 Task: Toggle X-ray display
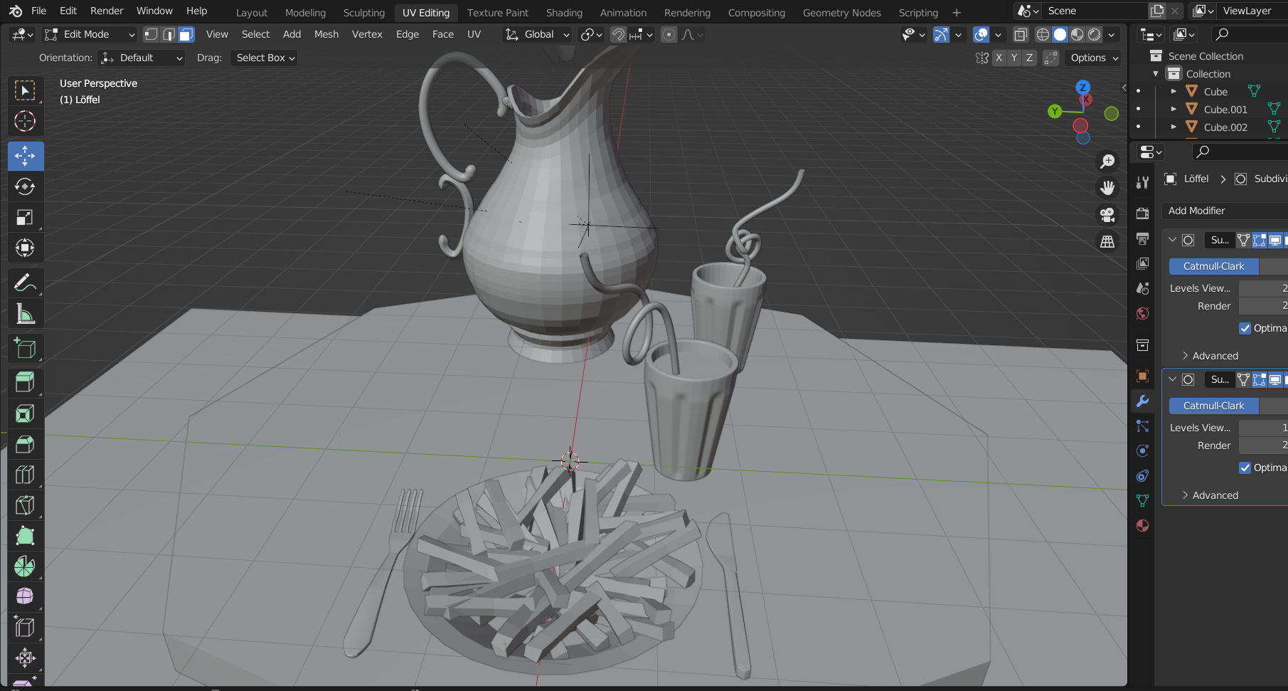1021,34
